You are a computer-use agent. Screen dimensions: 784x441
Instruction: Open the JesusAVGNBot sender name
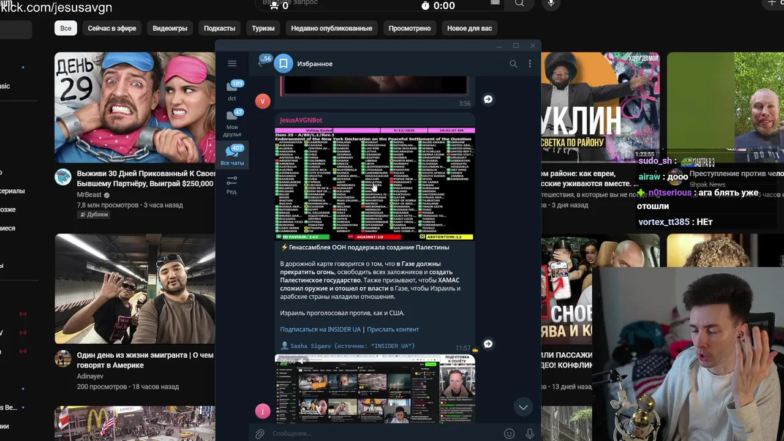[x=301, y=120]
